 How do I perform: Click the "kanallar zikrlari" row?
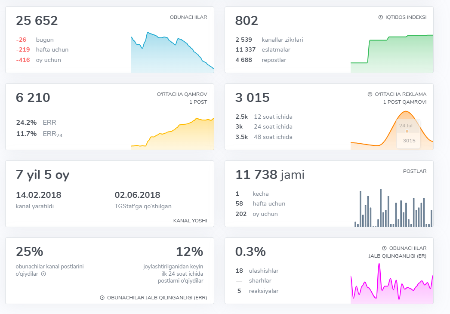click(282, 40)
